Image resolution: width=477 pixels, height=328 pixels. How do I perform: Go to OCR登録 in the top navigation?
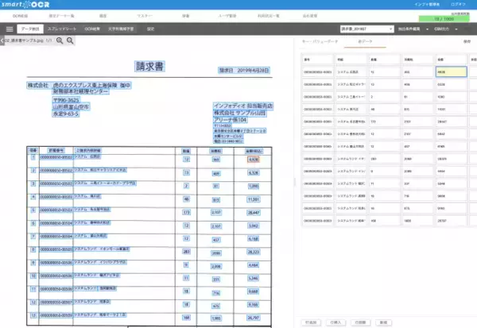coord(21,15)
